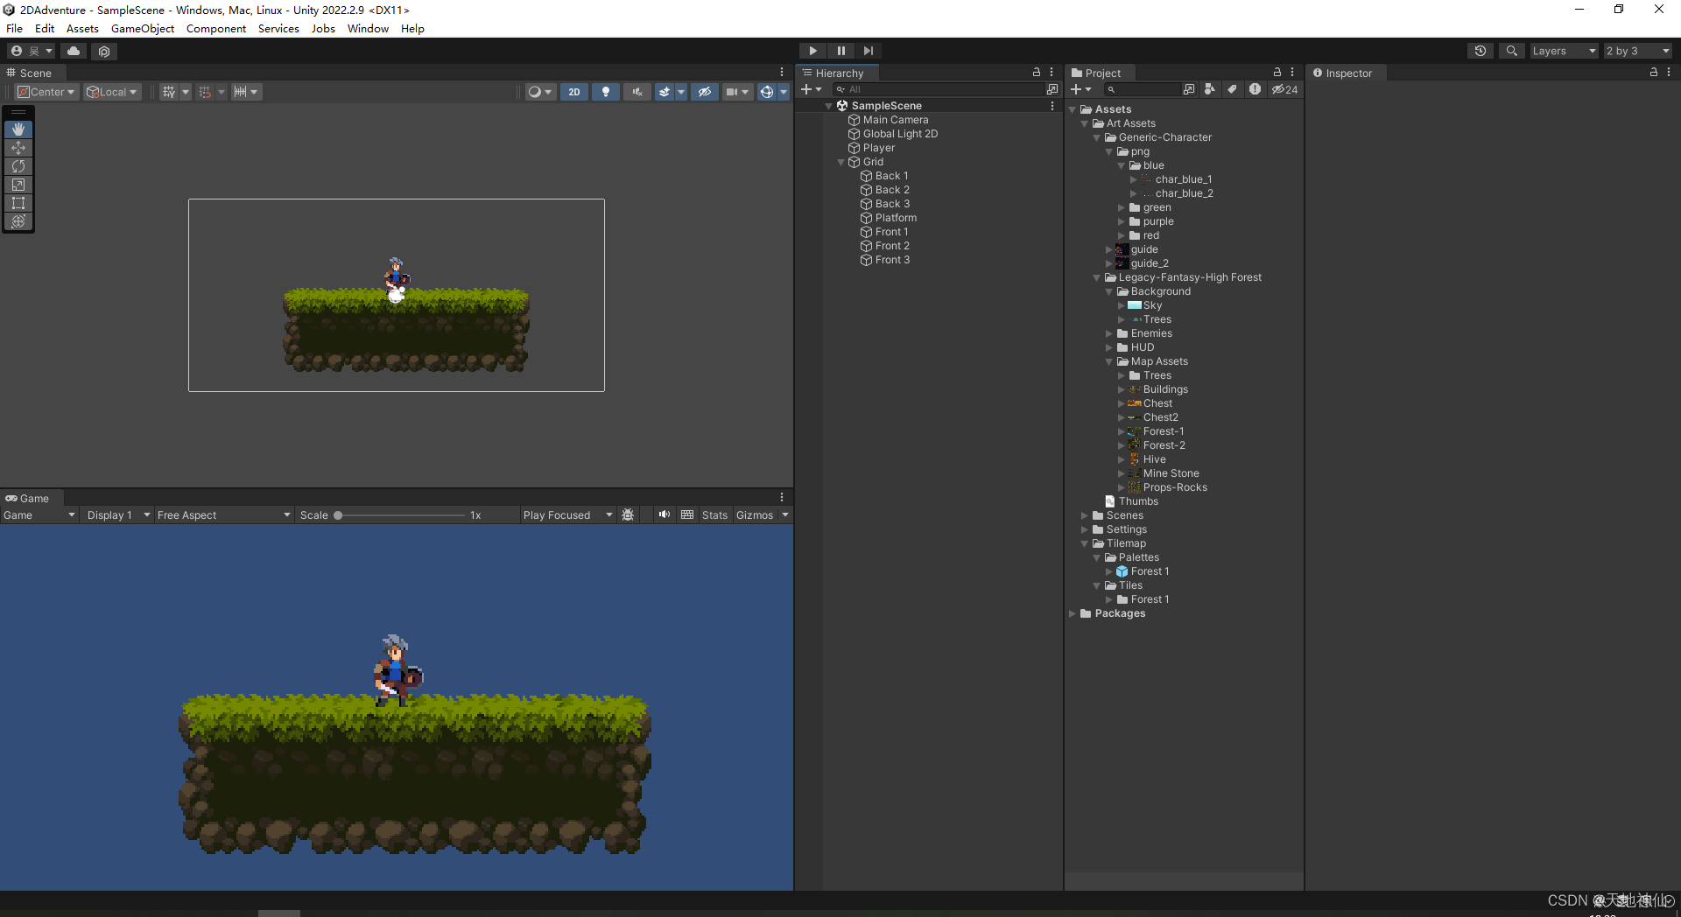
Task: Open the Play Focused dropdown
Action: [567, 515]
